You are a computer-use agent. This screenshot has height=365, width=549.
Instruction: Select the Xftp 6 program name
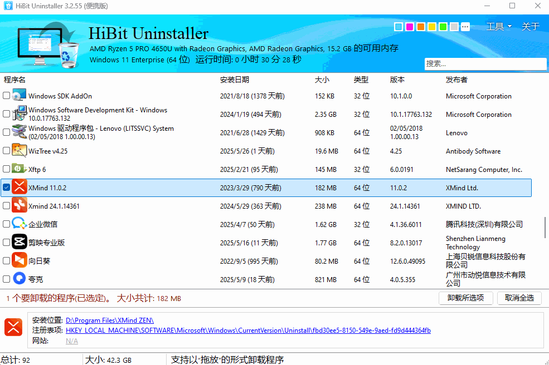tap(37, 170)
